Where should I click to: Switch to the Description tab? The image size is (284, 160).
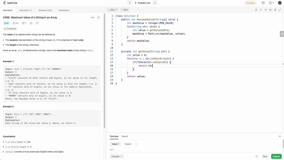(x=8, y=10)
